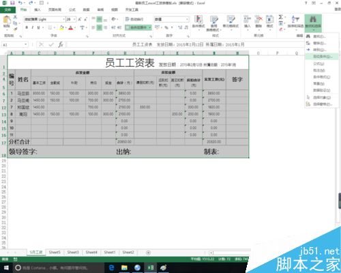This screenshot has width=341, height=273.
Task: Open Edge browser from taskbar
Action: 111,268
